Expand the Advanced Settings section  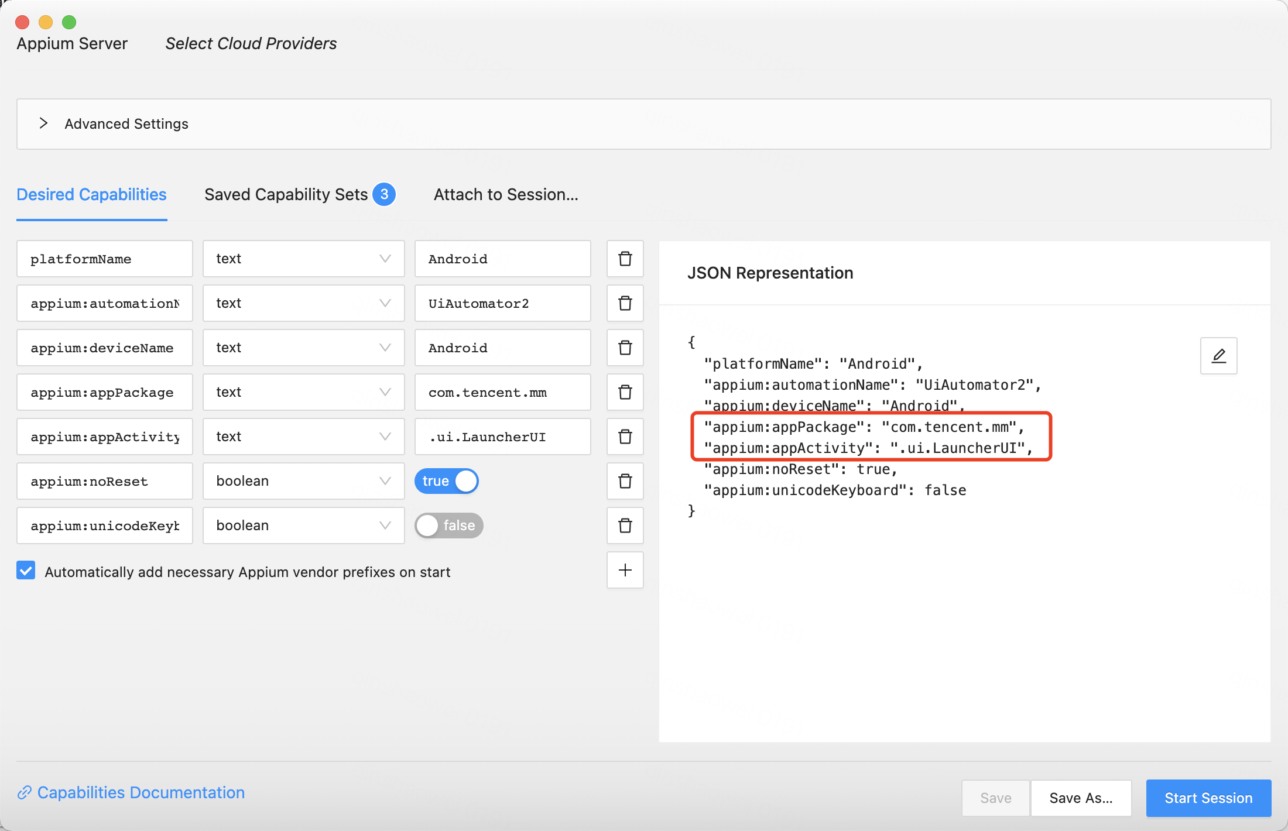coord(43,123)
